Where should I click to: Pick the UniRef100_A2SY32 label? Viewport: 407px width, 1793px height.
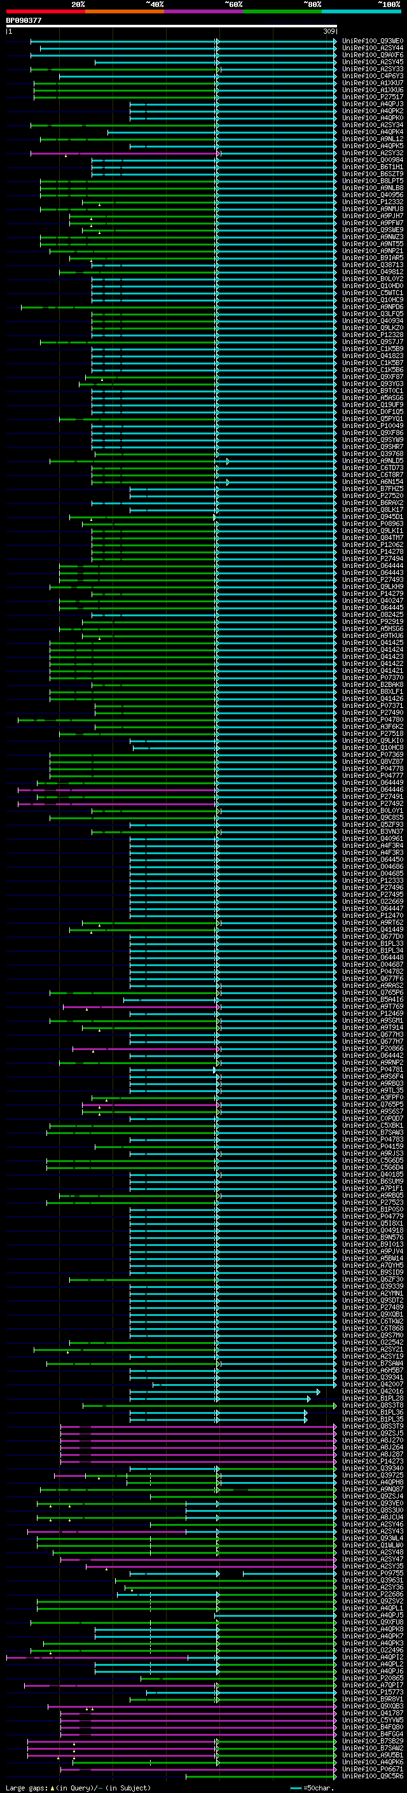372,153
